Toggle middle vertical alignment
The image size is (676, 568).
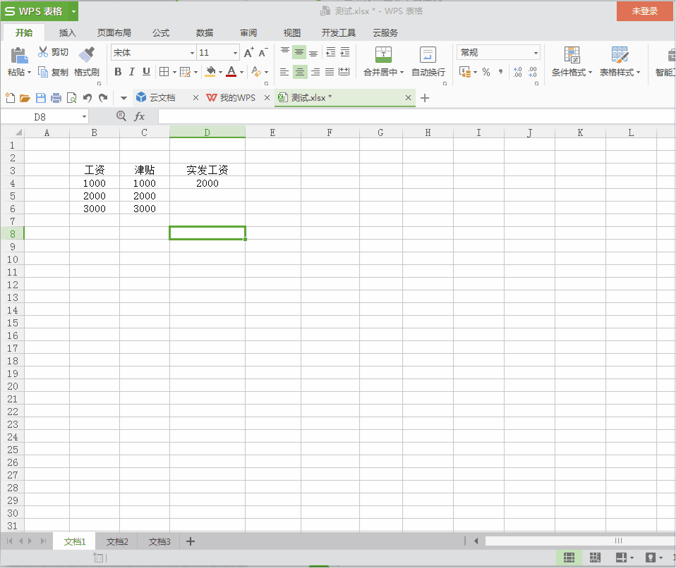[299, 53]
